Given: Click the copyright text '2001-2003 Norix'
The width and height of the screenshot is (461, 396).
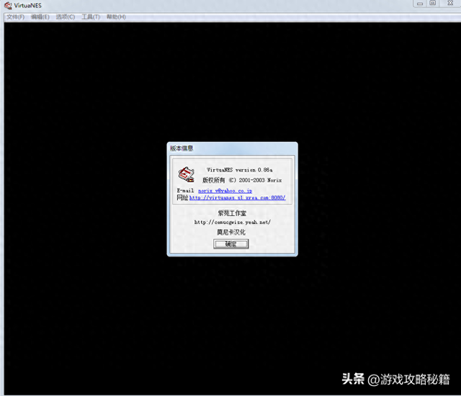Looking at the screenshot, I should (260, 180).
